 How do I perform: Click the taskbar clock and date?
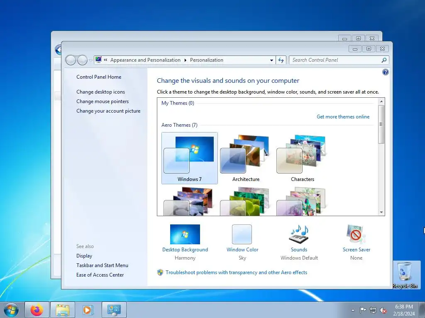click(x=404, y=310)
